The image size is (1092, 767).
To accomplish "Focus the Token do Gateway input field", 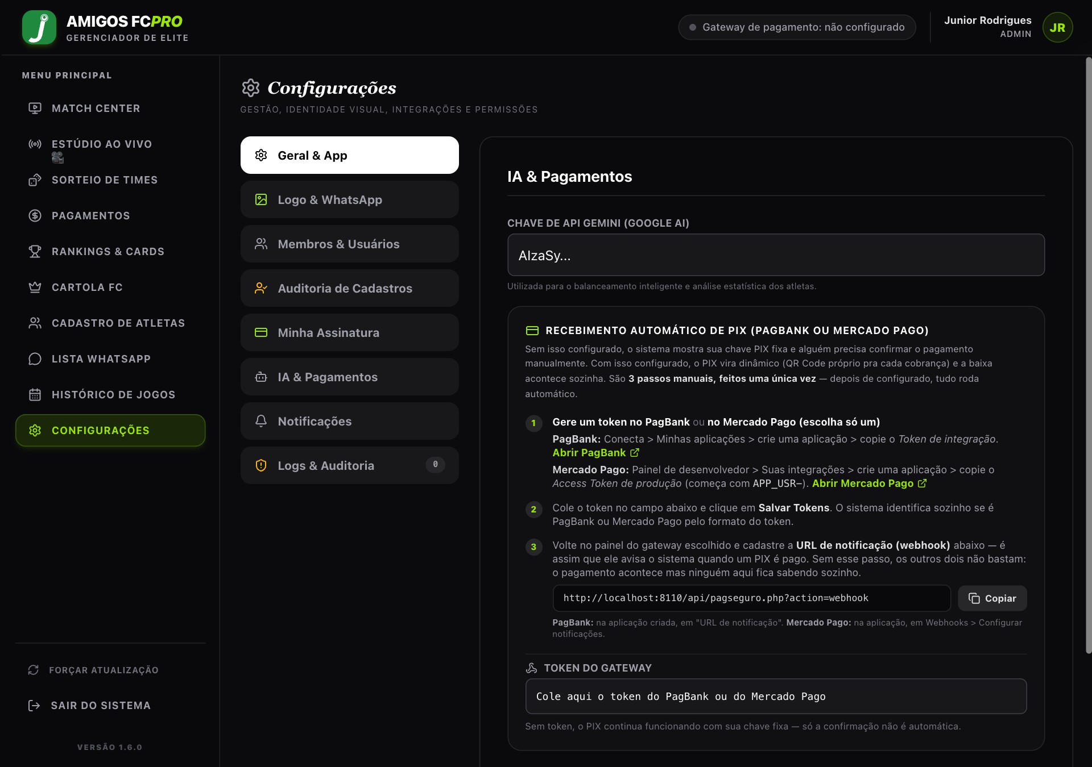I will (x=776, y=697).
